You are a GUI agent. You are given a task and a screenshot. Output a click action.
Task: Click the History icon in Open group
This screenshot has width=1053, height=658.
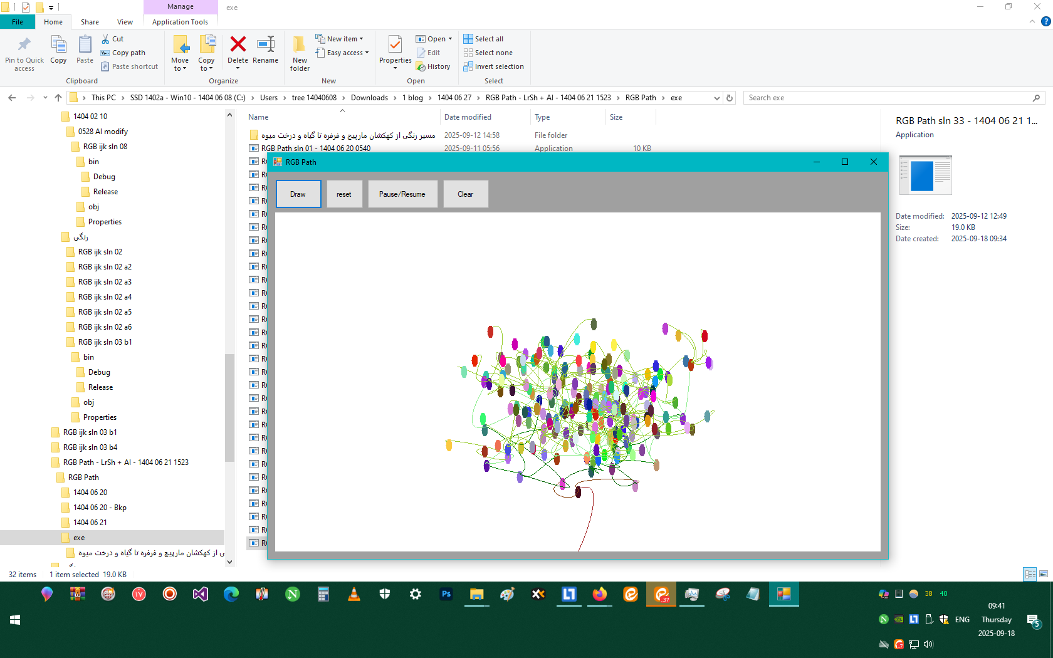pos(433,66)
